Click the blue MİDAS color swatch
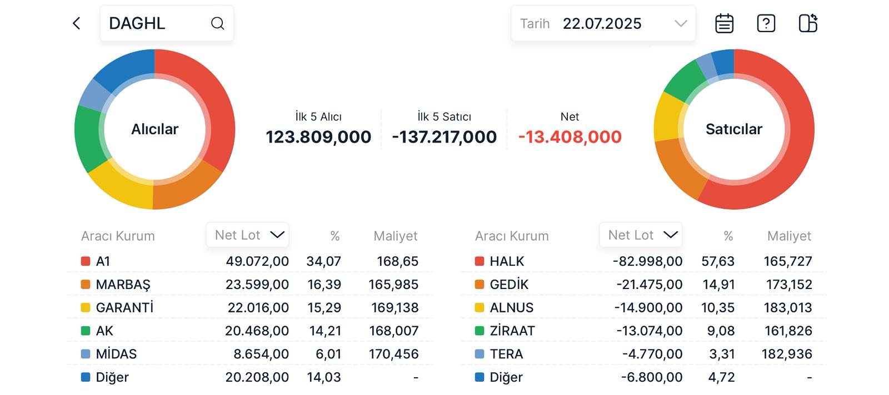Screen dimensions: 889x395 [x=86, y=354]
